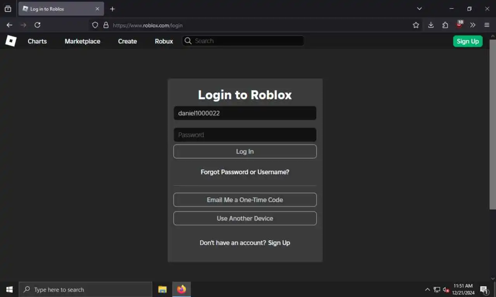Screen dimensions: 496x297
Task: Show hidden system tray icons
Action: click(x=427, y=289)
